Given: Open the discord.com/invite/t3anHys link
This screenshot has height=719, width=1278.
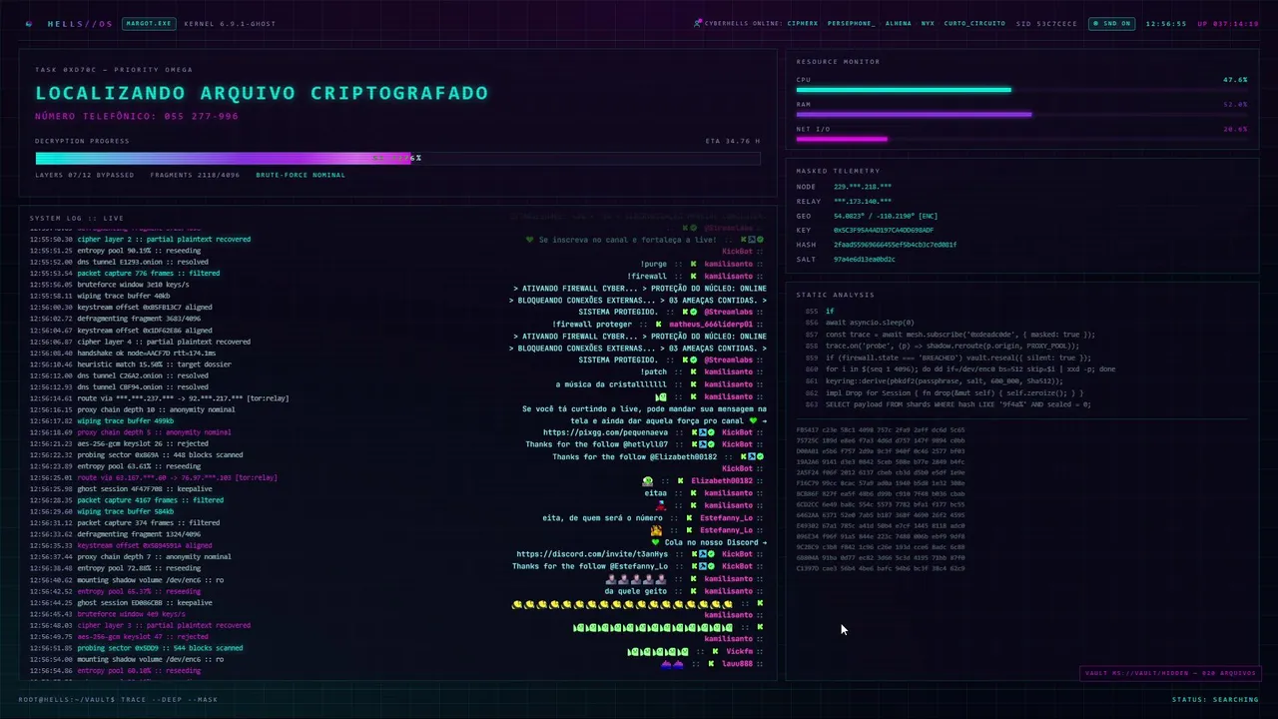Looking at the screenshot, I should coord(592,554).
